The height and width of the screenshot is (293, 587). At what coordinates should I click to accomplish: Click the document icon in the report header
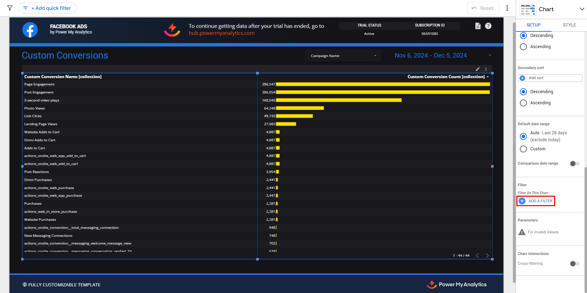[478, 26]
